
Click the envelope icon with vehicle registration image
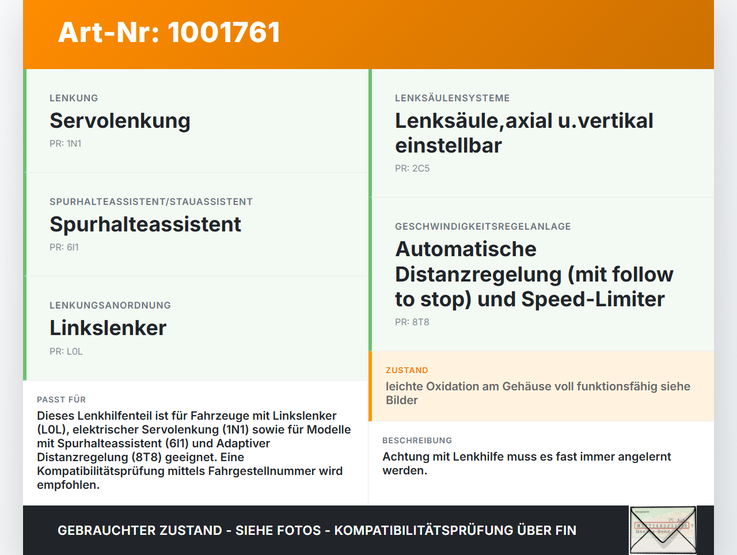point(663,530)
